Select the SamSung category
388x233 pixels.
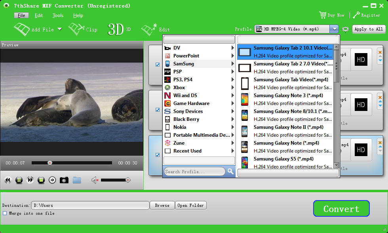coord(199,64)
